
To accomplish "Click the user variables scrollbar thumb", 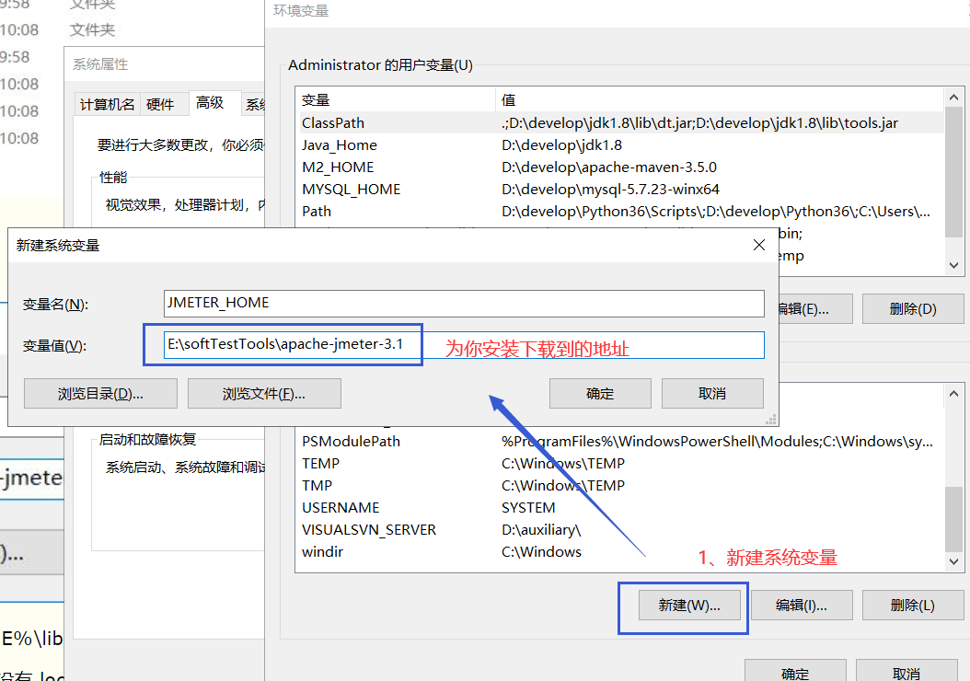I will pos(954,172).
